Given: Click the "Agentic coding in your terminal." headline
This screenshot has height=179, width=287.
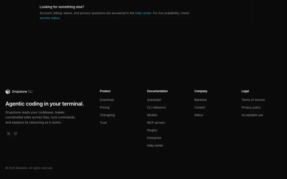Looking at the screenshot, I should [x=45, y=104].
